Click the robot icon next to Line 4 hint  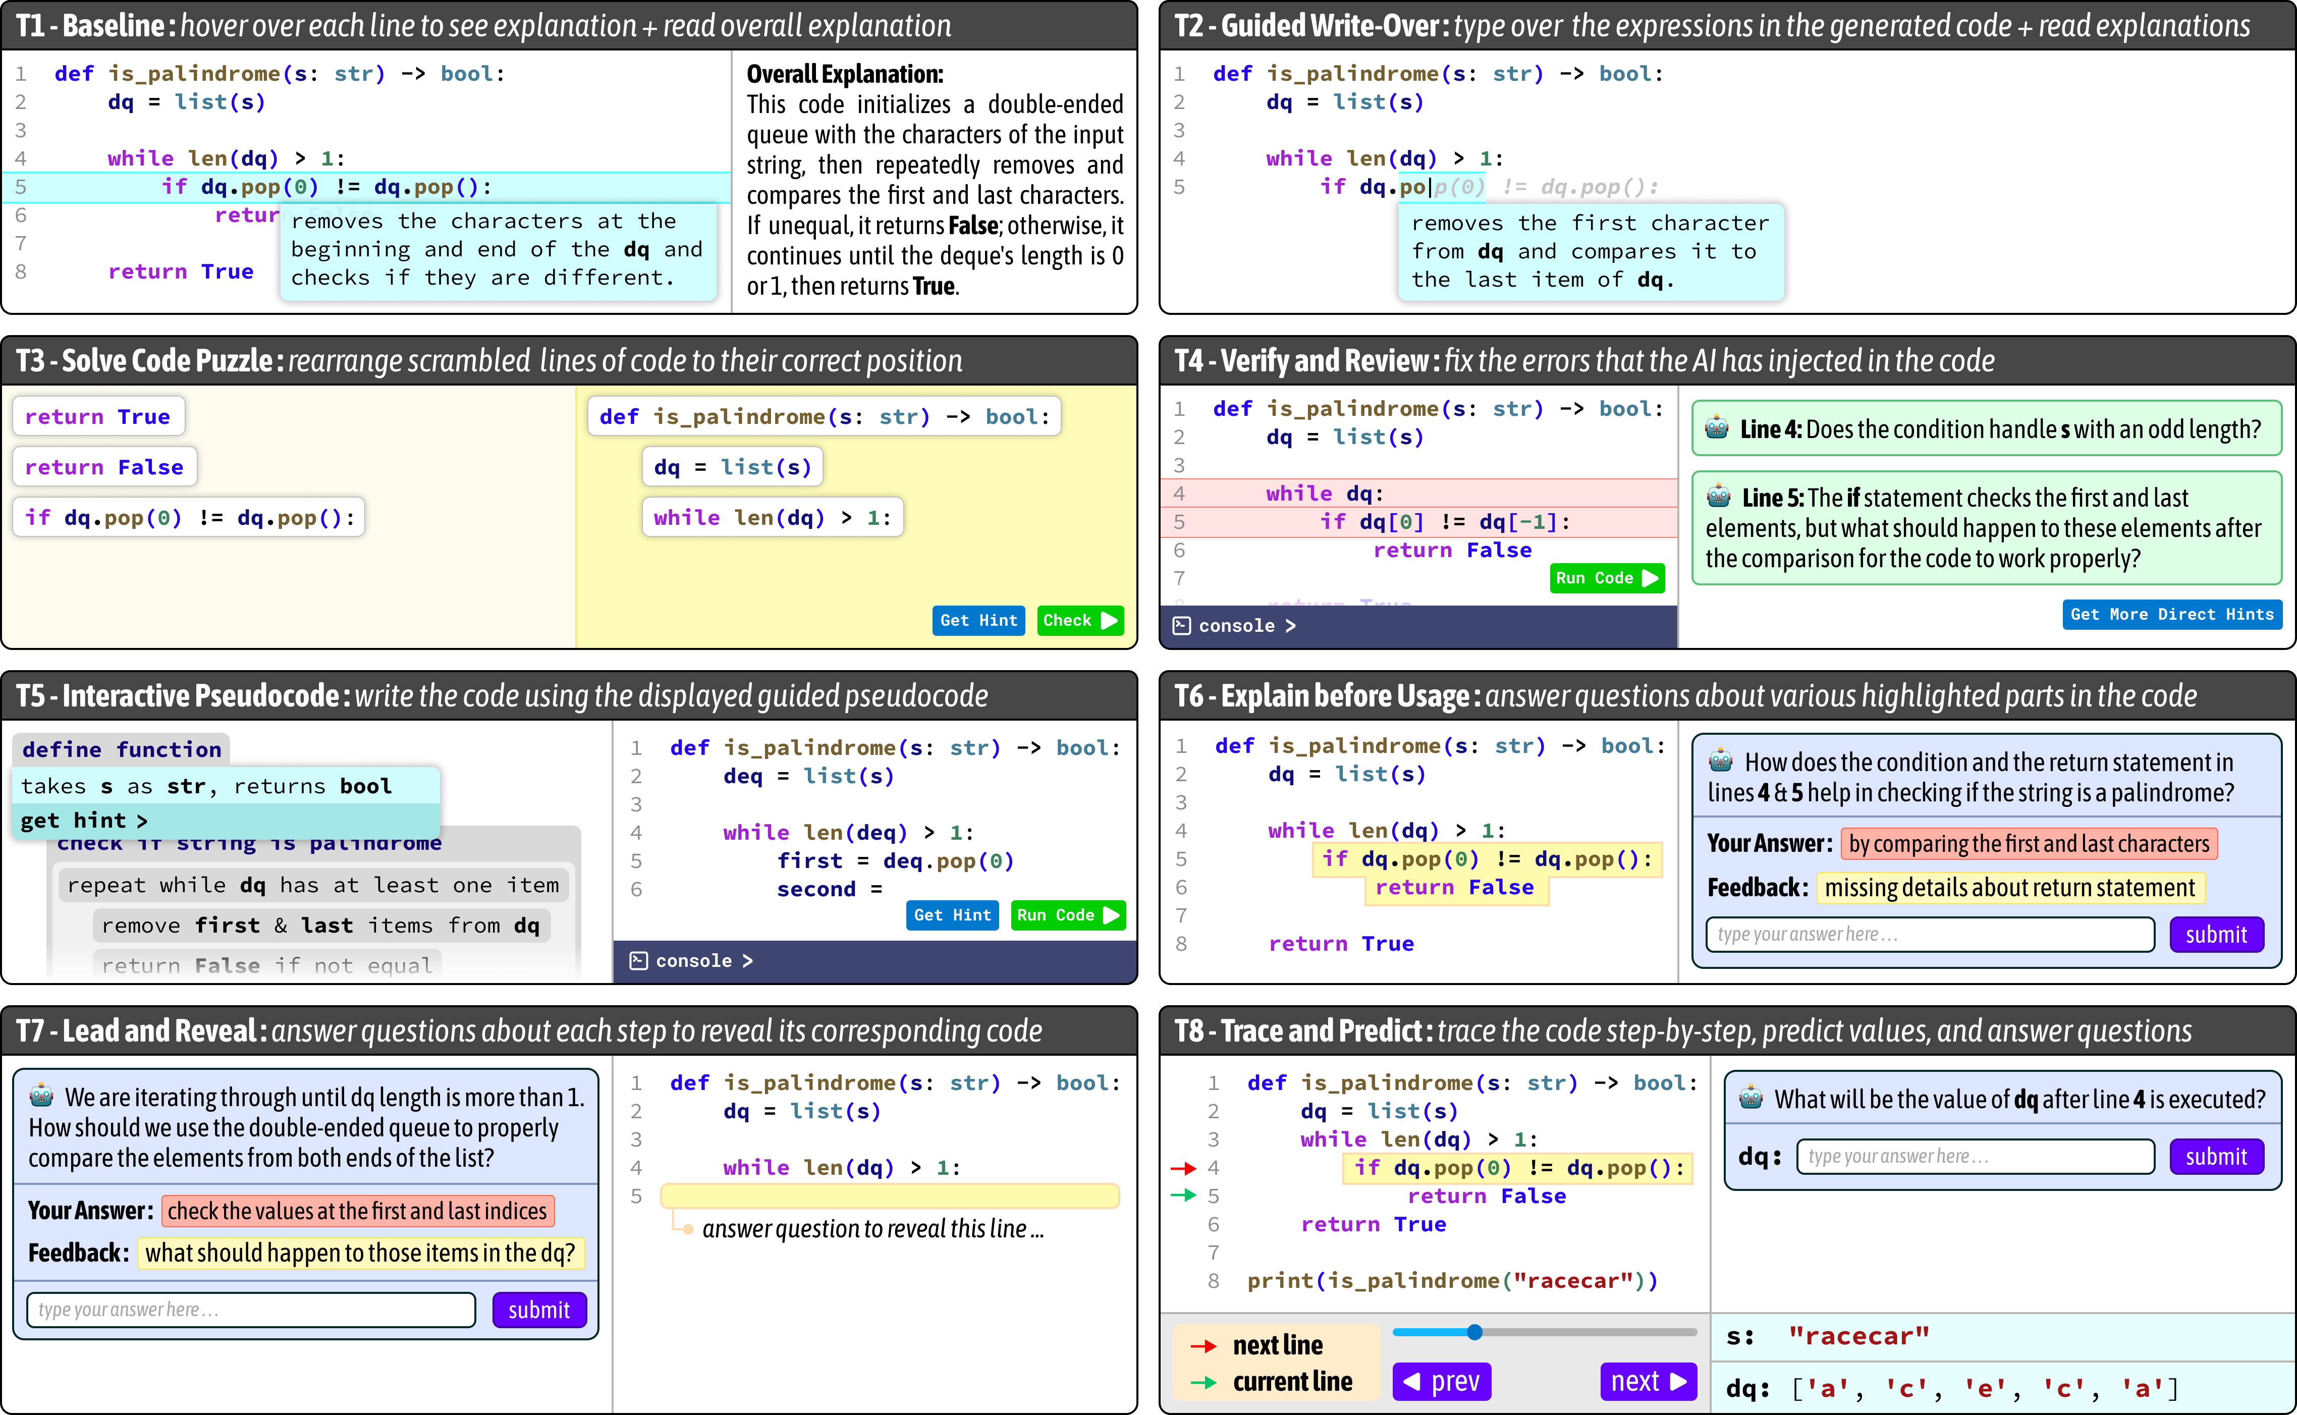[1717, 428]
